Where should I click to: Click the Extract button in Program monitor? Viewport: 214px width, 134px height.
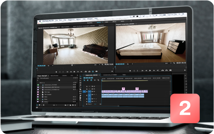(166, 70)
